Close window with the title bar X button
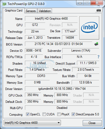 point(97,3)
